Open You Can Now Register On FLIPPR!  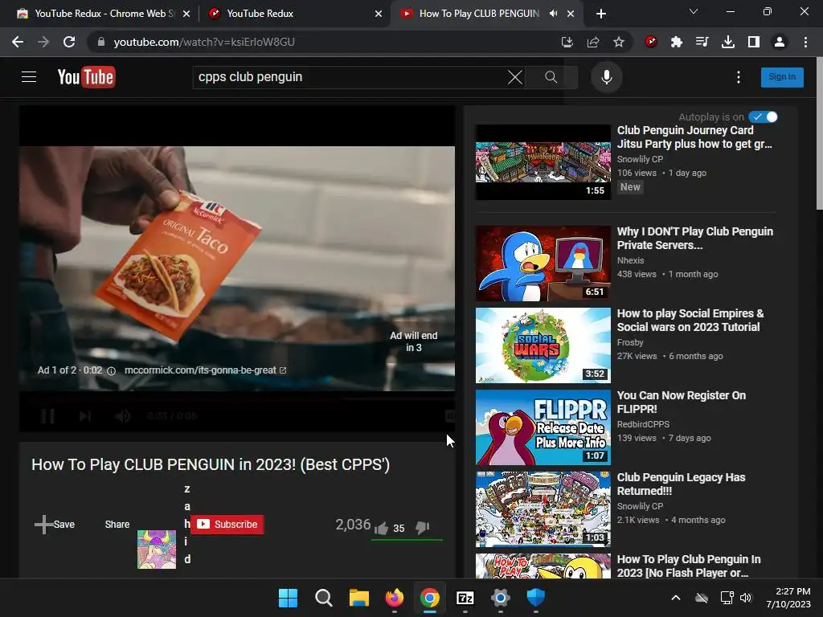pos(681,402)
